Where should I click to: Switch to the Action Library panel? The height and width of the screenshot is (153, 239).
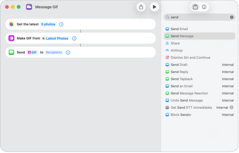[195, 7]
